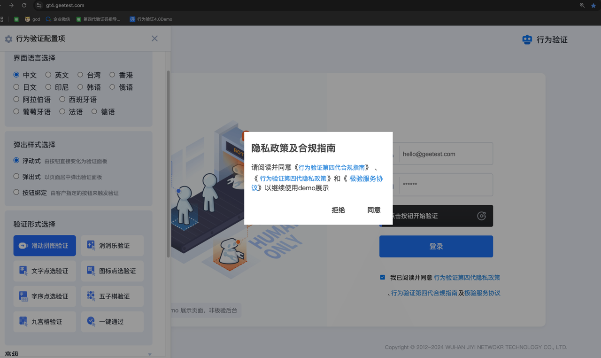Click the browser reload icon
This screenshot has height=358, width=601.
[24, 5]
